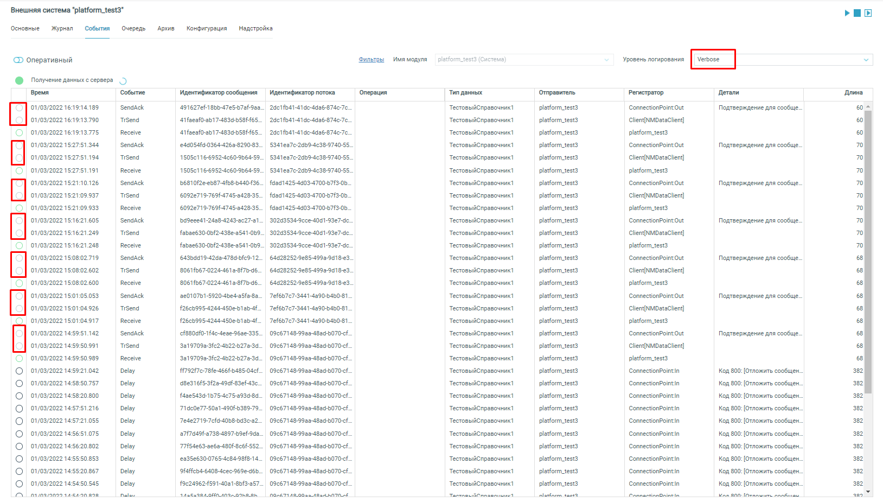Click the green data-receiving status indicator
The height and width of the screenshot is (502, 883).
click(x=20, y=80)
